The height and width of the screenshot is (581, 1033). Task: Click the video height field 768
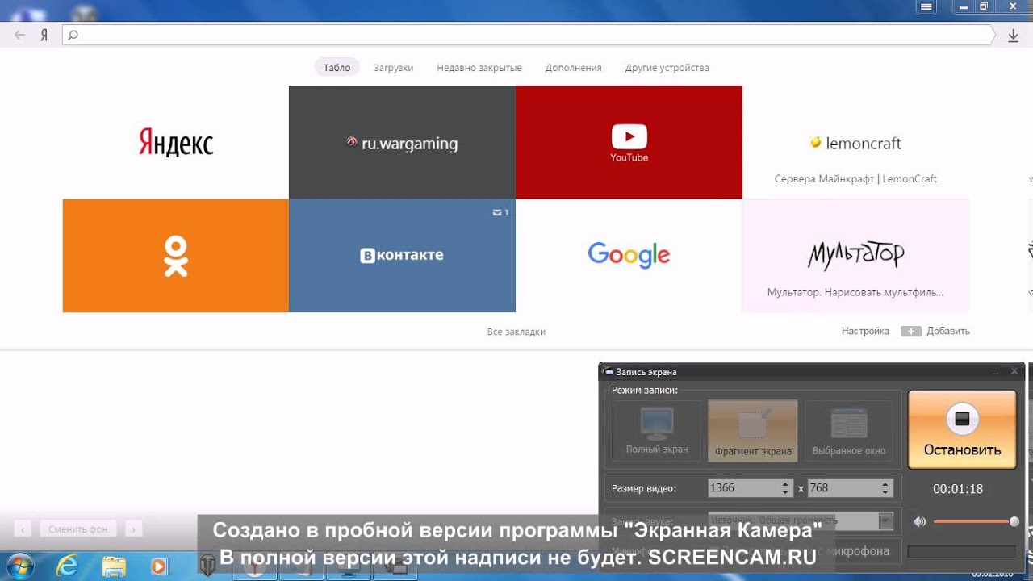tap(843, 488)
